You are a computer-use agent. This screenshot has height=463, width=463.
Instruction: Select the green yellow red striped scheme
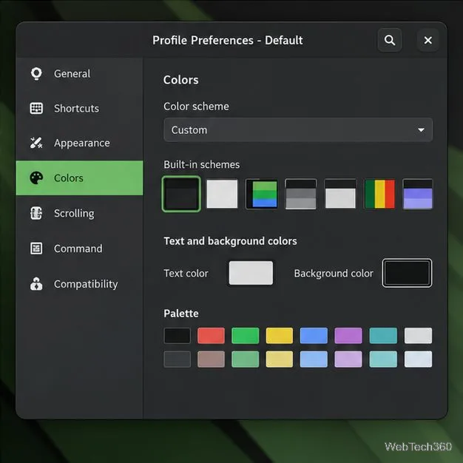(379, 194)
